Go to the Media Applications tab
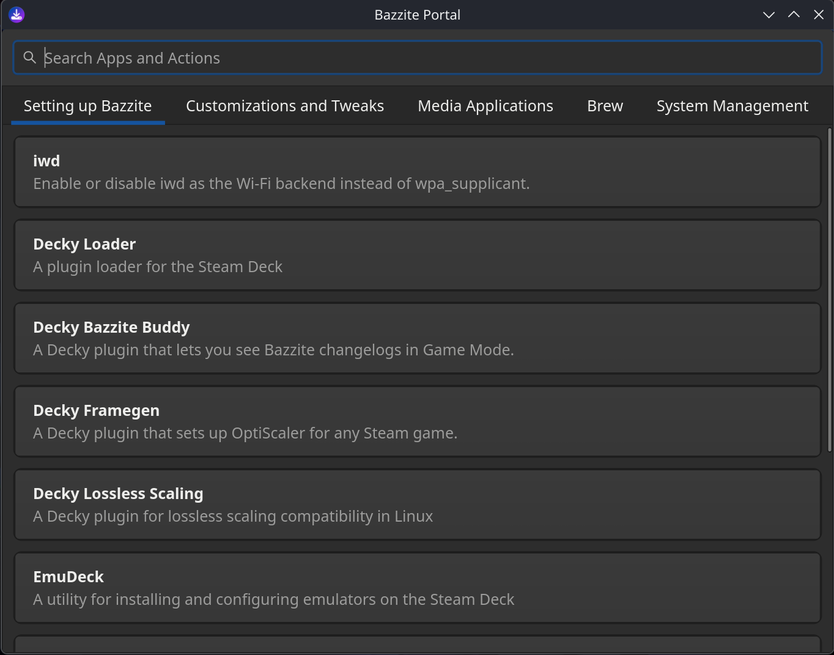This screenshot has height=655, width=834. click(x=485, y=106)
